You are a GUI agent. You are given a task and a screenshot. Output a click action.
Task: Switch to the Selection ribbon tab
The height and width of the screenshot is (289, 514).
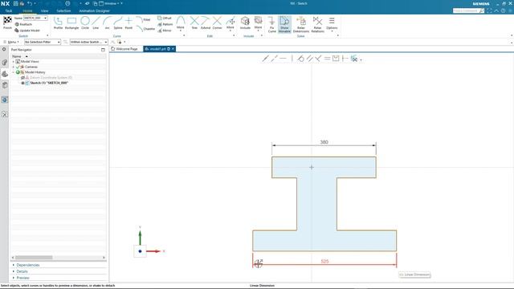pyautogui.click(x=63, y=10)
